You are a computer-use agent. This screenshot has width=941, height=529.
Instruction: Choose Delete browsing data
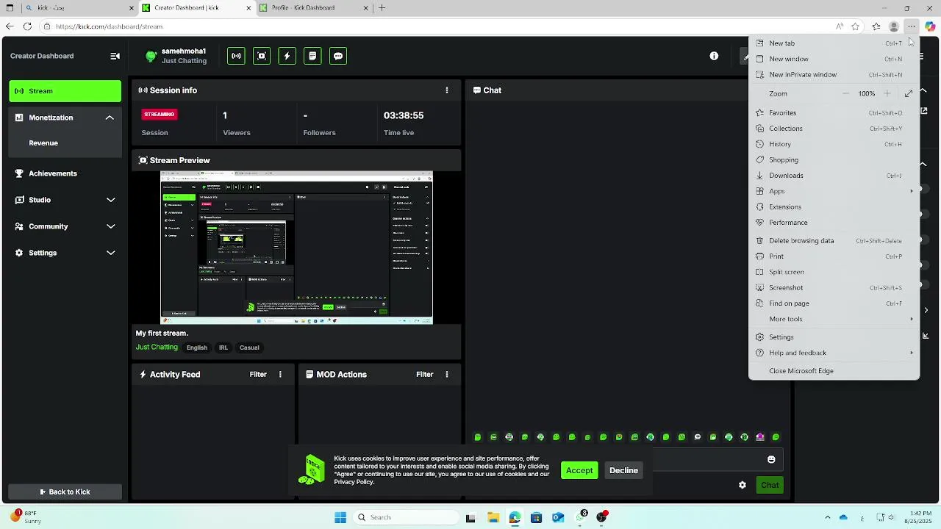coord(834,241)
